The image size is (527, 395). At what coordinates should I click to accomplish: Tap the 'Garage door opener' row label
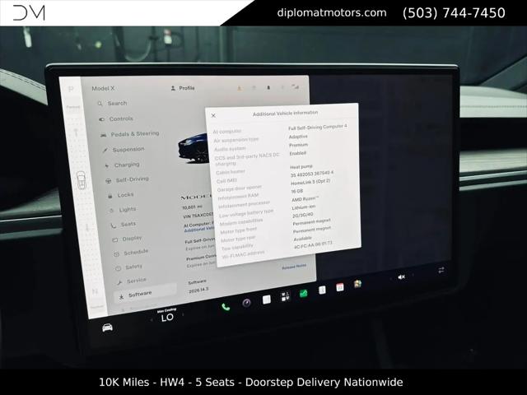(239, 188)
